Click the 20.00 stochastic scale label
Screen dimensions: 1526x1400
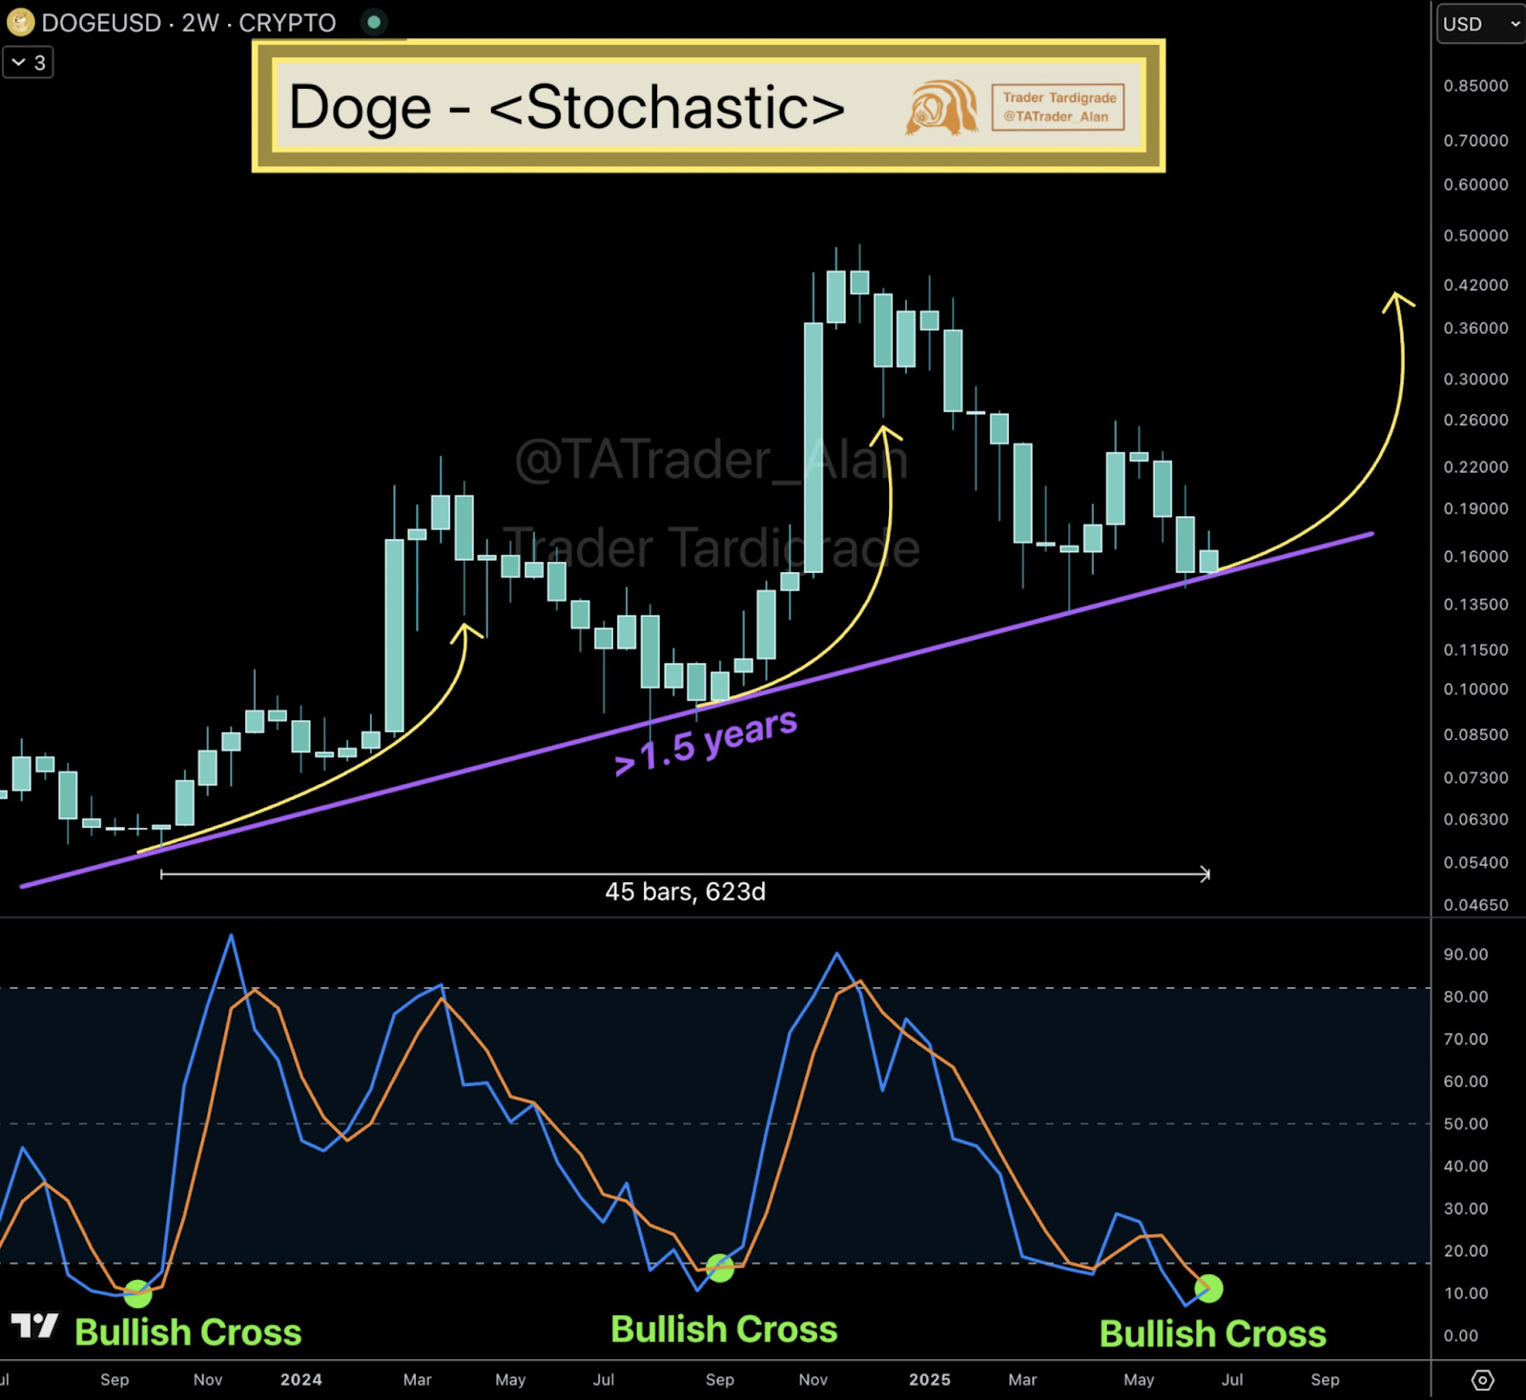pos(1466,1250)
